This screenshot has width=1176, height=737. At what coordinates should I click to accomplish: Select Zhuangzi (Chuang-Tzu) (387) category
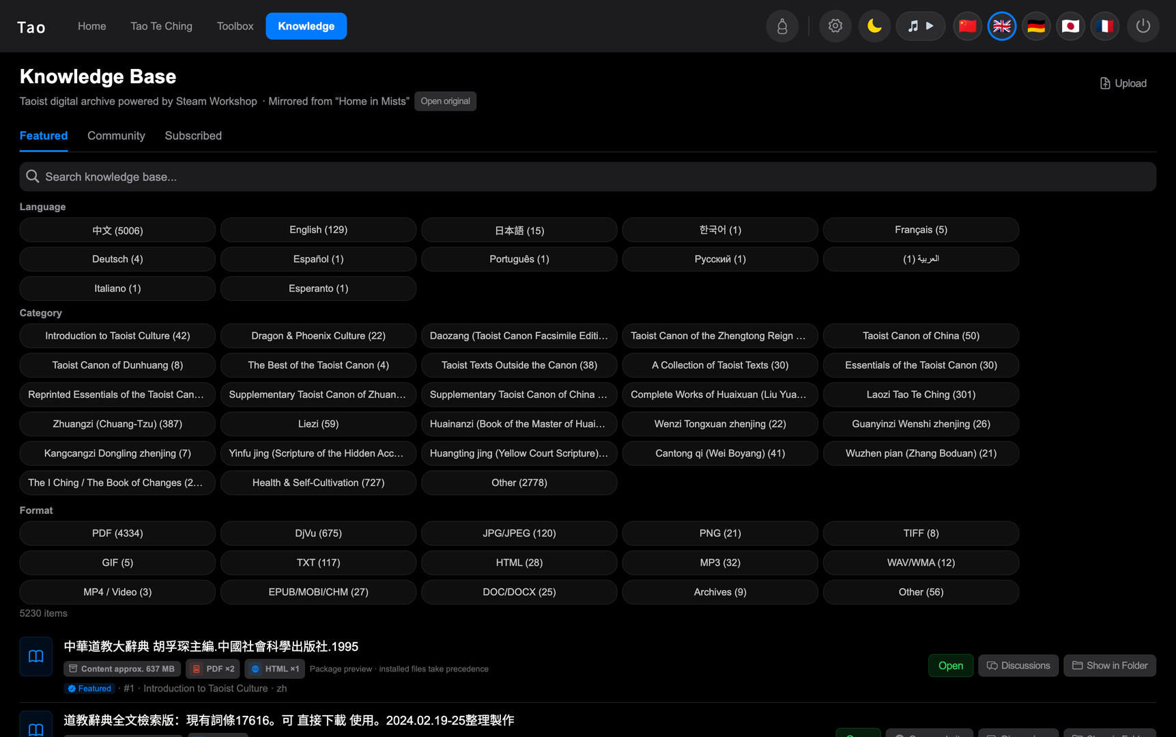pos(117,424)
